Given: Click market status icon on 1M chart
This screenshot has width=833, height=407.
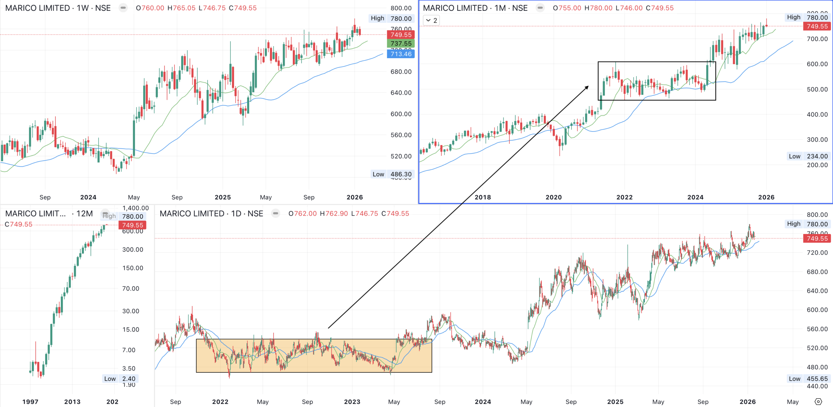Looking at the screenshot, I should tap(540, 8).
